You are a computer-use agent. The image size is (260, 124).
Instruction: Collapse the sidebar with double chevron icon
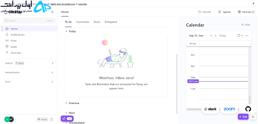point(53,12)
